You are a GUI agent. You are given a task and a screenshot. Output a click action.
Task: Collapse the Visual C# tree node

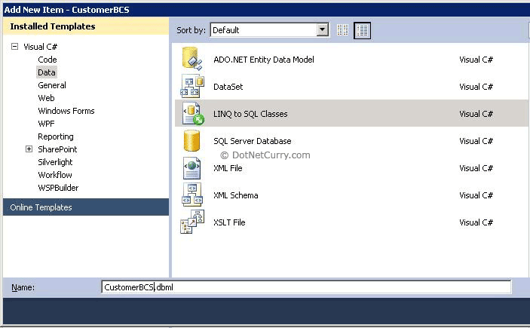click(x=14, y=47)
